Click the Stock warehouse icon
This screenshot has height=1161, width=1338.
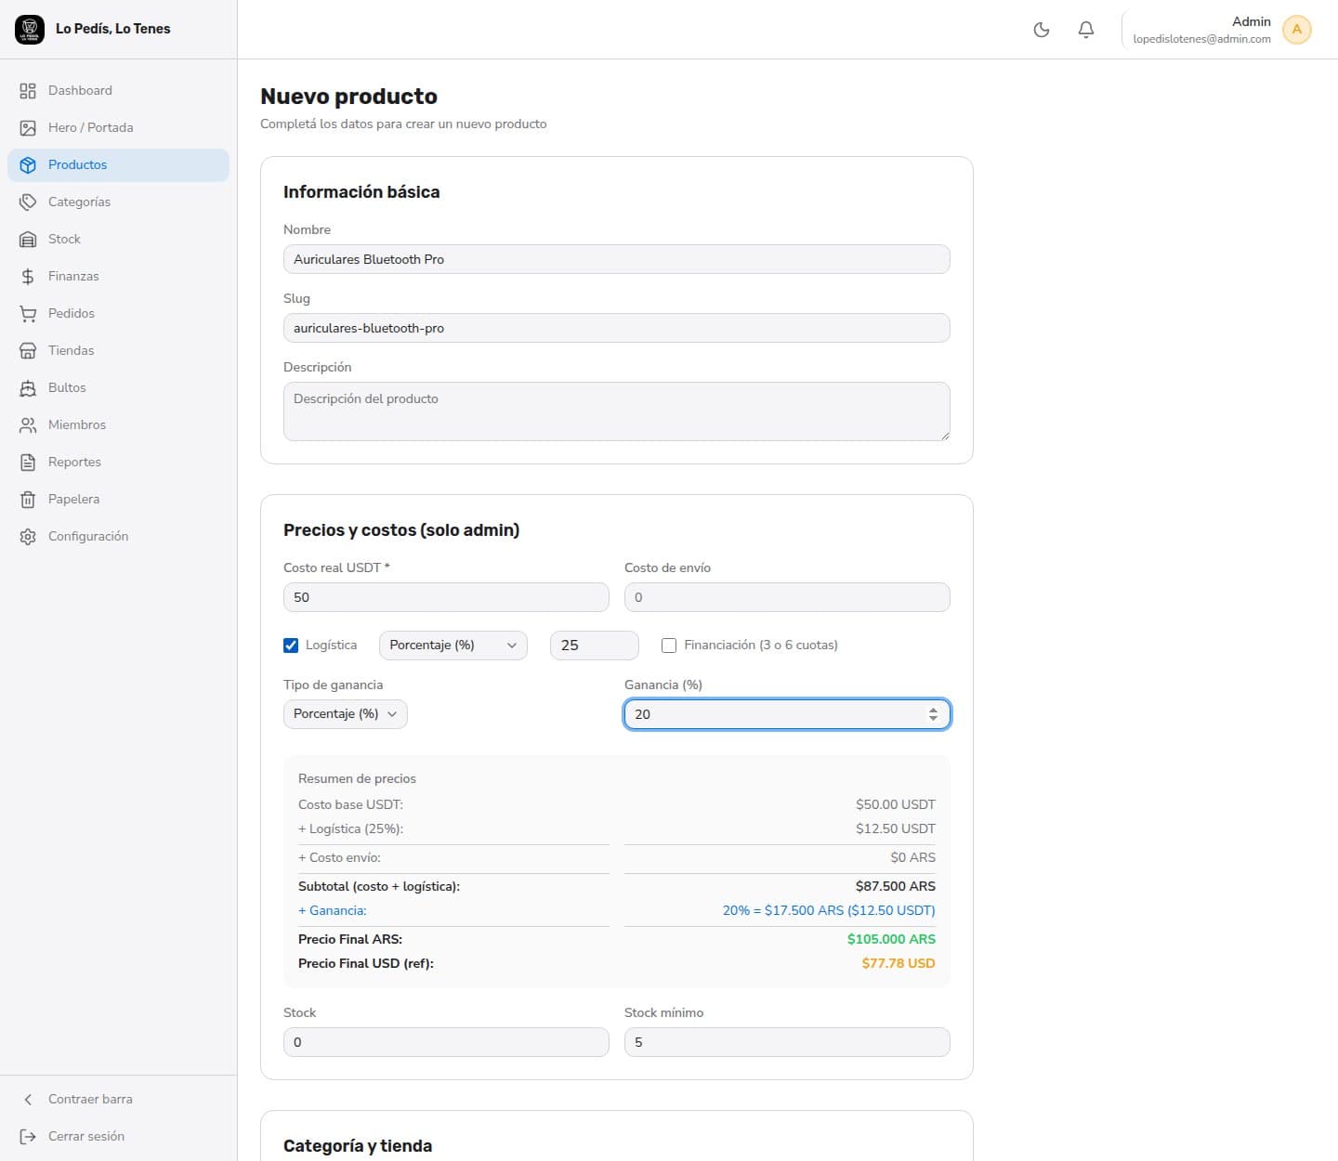point(28,240)
